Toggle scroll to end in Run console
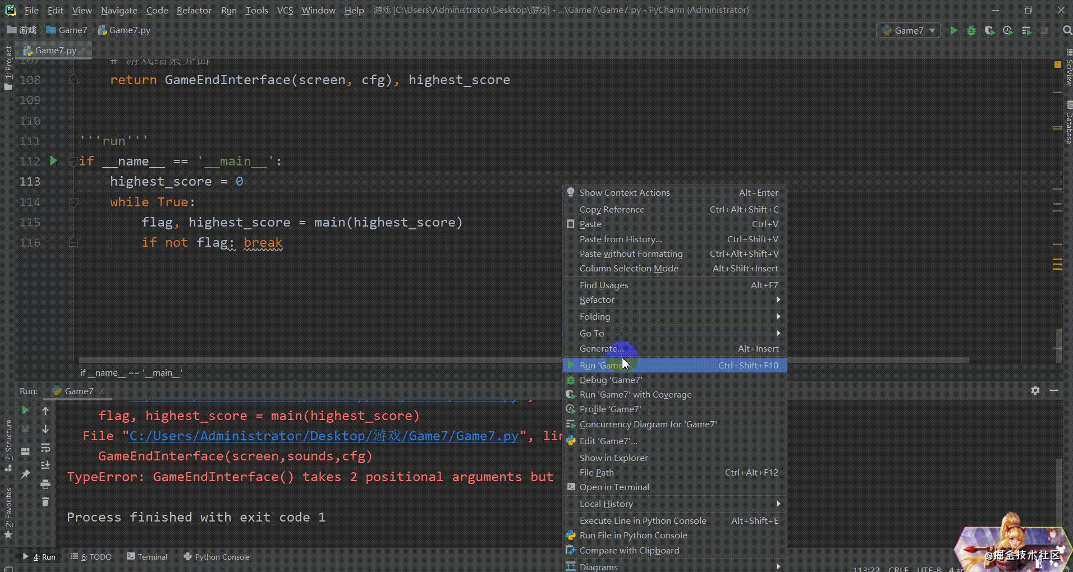The height and width of the screenshot is (572, 1073). point(45,465)
